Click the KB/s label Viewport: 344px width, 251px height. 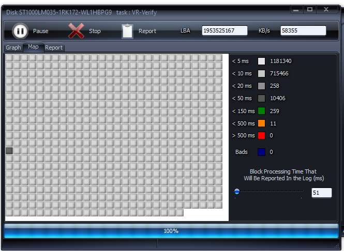tap(264, 30)
